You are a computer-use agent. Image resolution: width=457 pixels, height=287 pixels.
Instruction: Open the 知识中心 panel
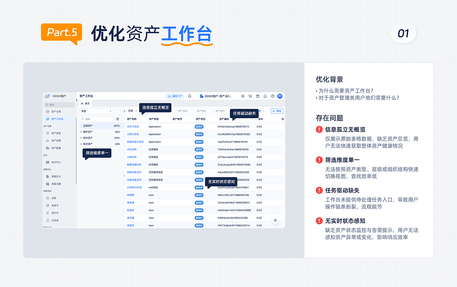(56, 162)
